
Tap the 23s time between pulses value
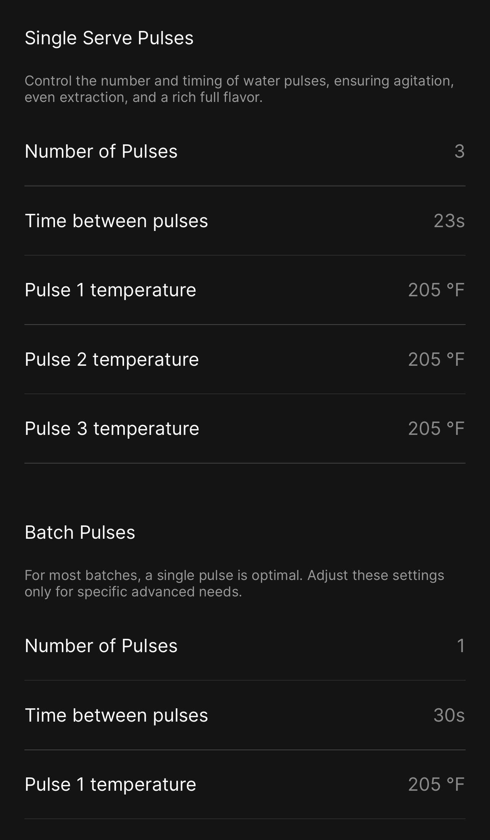tap(449, 221)
